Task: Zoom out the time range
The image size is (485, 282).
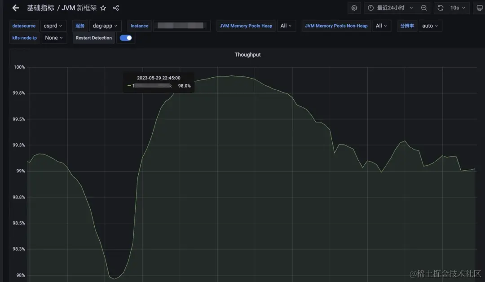Action: click(x=424, y=8)
